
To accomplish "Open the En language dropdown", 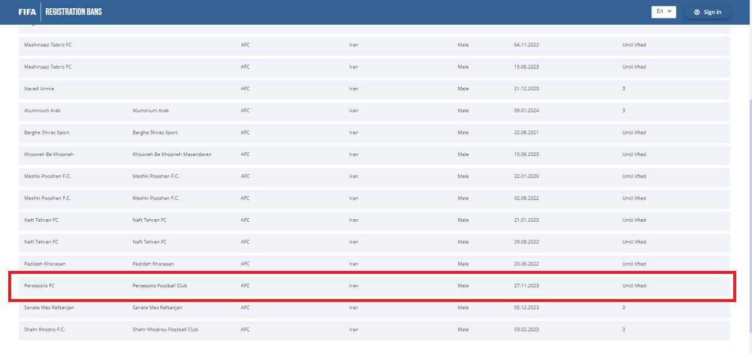I will coord(663,12).
